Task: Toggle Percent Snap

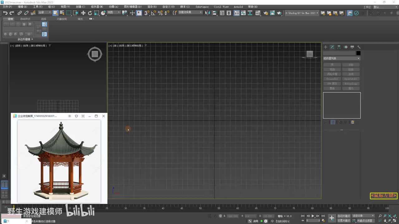Action: click(160, 13)
